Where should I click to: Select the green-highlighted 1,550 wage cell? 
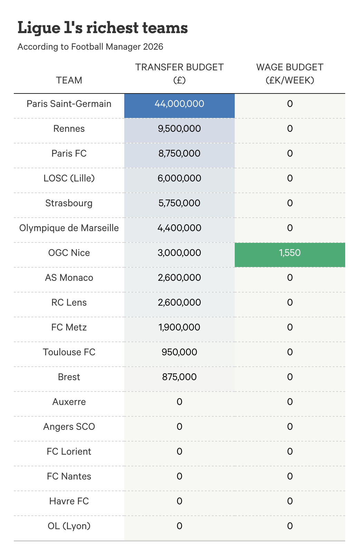290,253
